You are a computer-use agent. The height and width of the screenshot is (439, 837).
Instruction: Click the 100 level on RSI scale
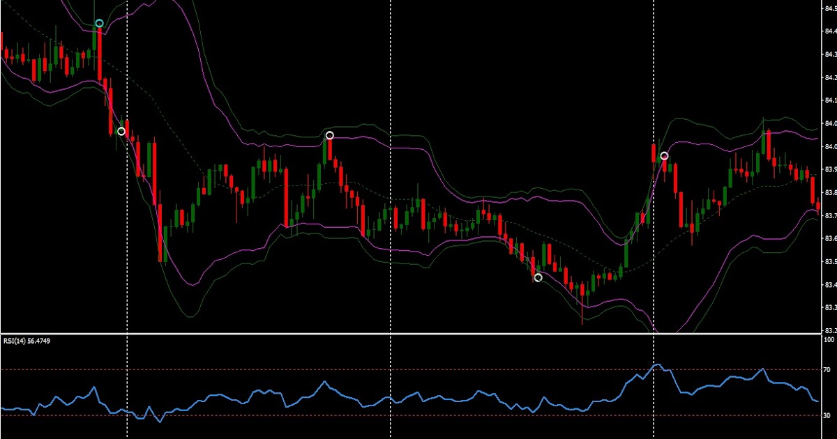(829, 340)
